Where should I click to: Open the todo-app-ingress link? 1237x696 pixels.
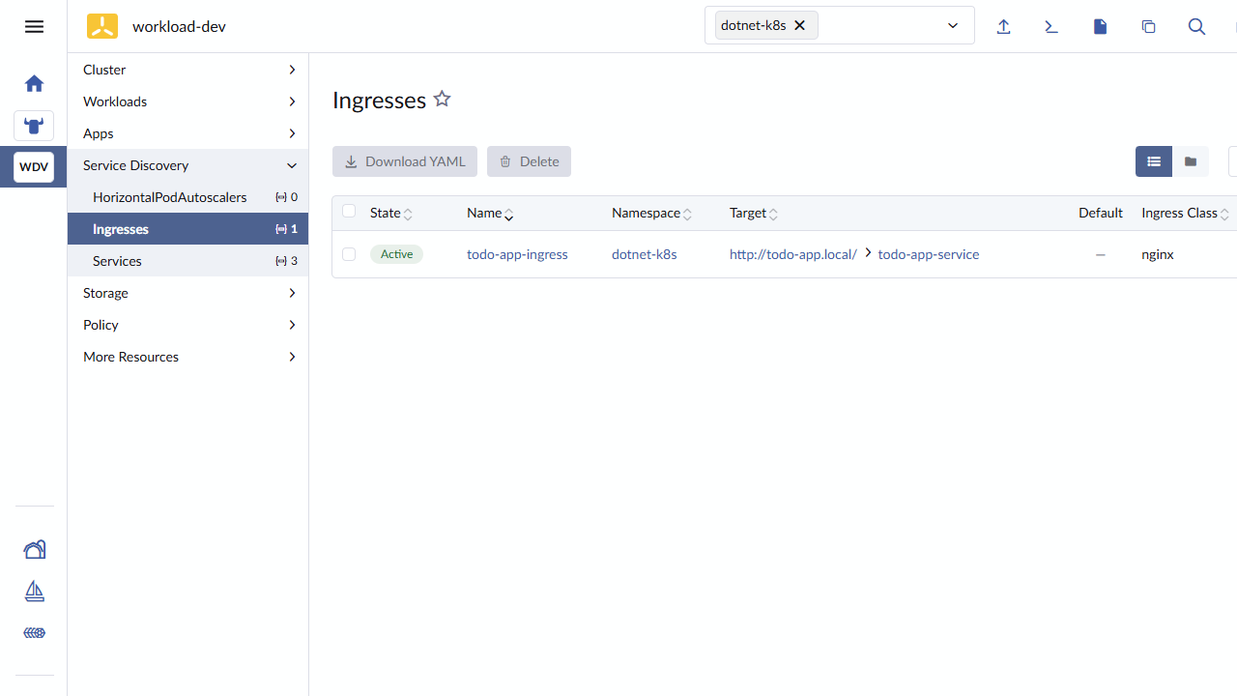(517, 254)
